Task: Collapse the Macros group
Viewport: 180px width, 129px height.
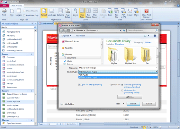Action: click(31, 120)
